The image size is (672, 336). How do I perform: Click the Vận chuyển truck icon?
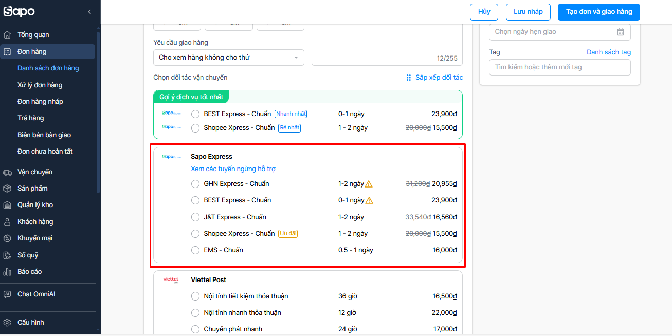click(7, 172)
